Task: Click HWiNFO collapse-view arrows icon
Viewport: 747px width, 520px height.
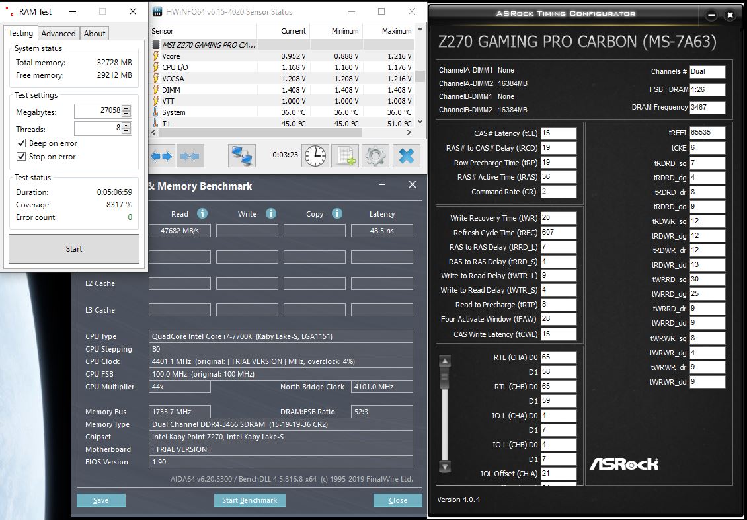Action: [190, 156]
